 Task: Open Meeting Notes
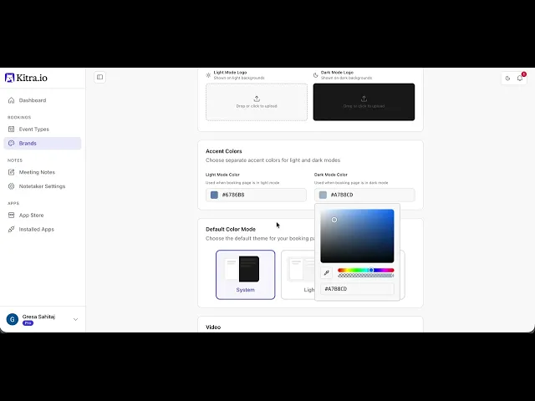pos(43,172)
